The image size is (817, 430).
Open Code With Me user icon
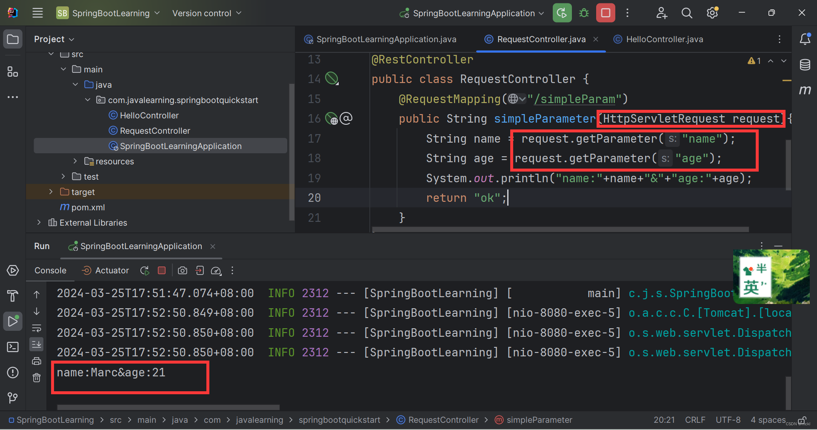[x=662, y=13]
